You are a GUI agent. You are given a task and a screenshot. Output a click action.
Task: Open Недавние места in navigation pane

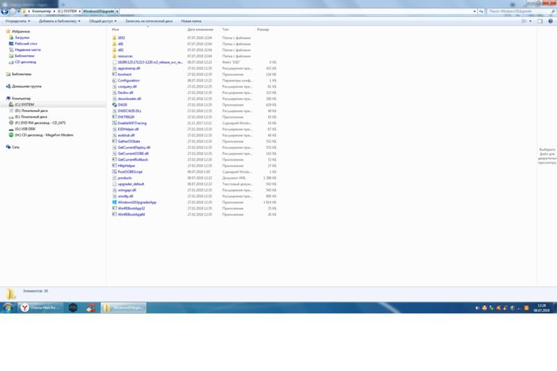[x=27, y=49]
